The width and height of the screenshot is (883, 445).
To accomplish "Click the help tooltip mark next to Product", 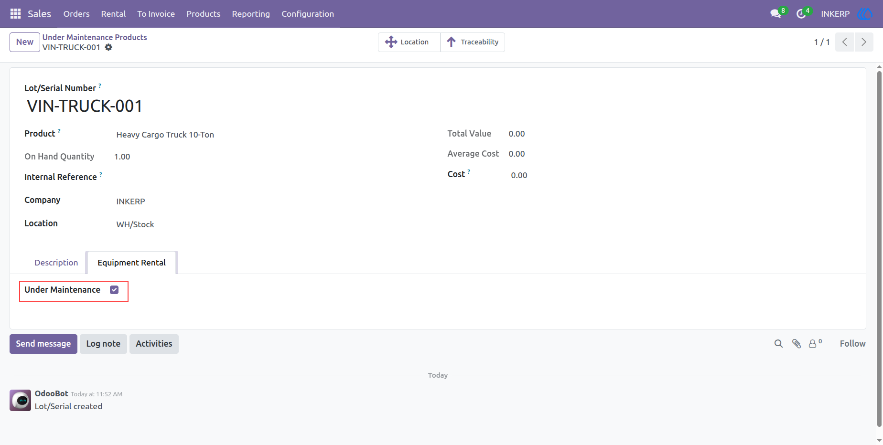I will tap(59, 130).
